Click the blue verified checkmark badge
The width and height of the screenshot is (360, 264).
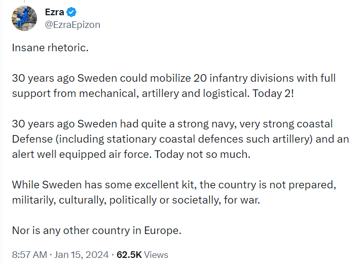coord(71,12)
